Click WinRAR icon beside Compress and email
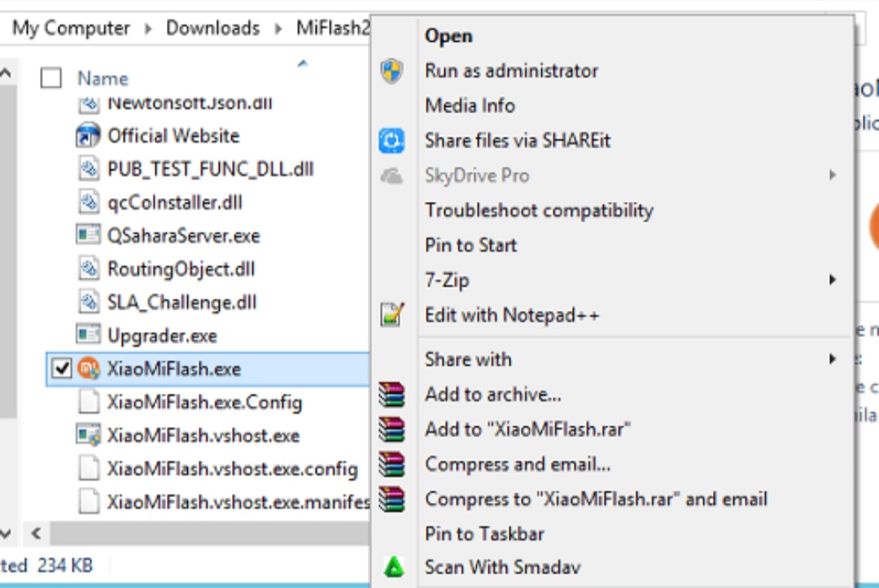Viewport: 879px width, 588px height. [x=391, y=464]
